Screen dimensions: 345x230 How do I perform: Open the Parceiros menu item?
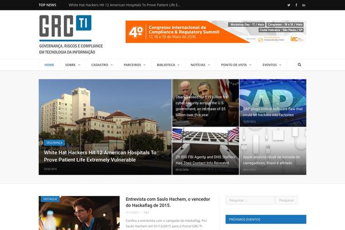134,65
